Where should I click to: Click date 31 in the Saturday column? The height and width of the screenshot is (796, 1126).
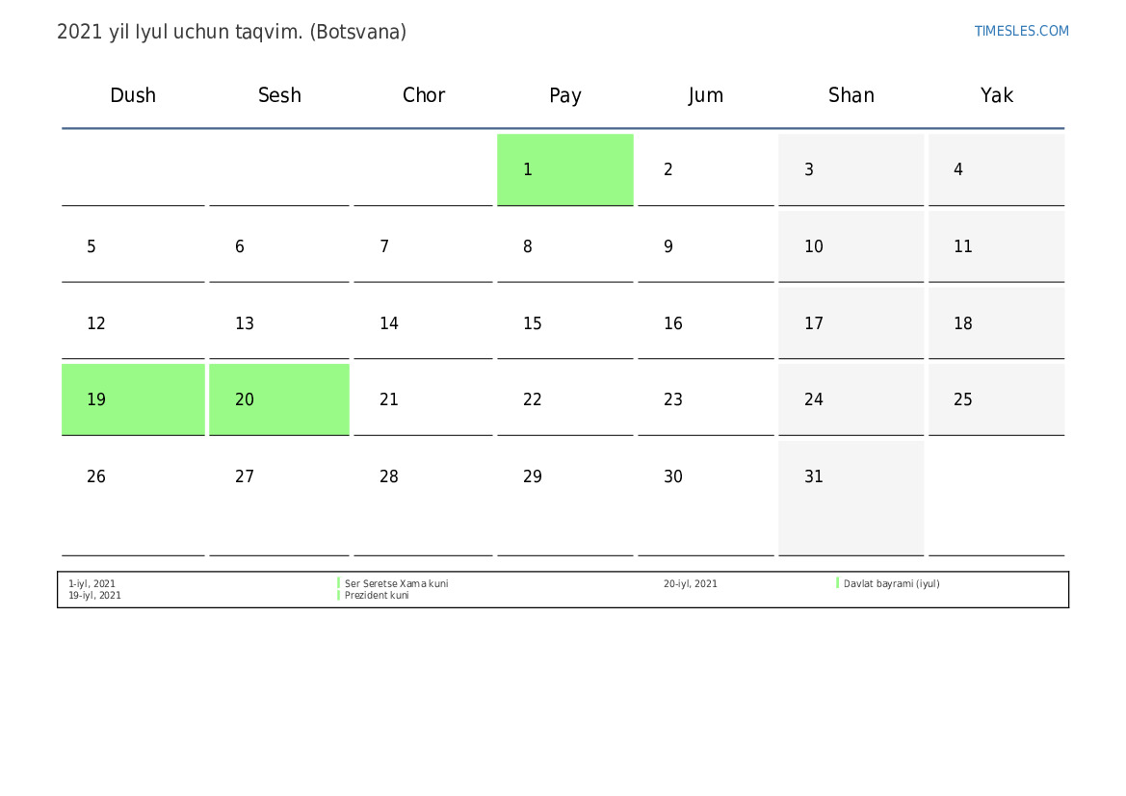[x=814, y=477]
